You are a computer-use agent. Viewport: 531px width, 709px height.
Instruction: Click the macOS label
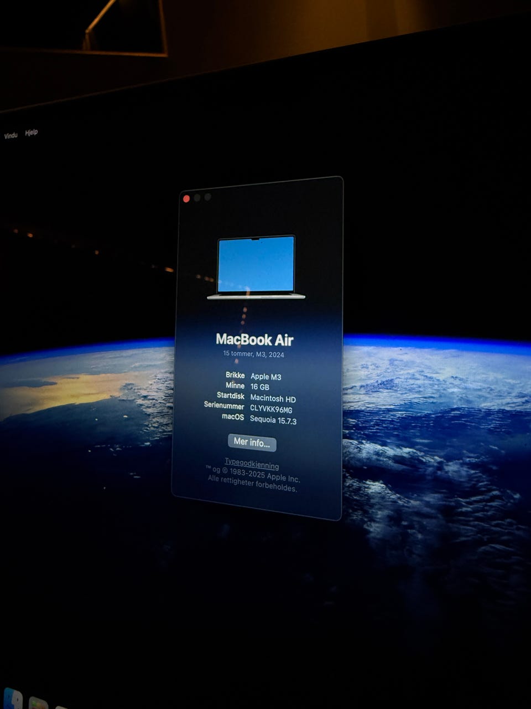pyautogui.click(x=233, y=417)
